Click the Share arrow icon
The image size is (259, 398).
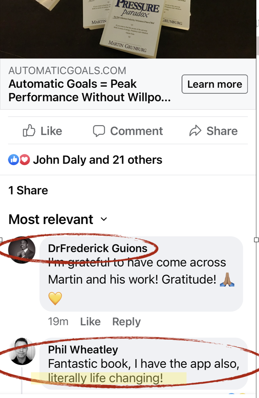(195, 131)
